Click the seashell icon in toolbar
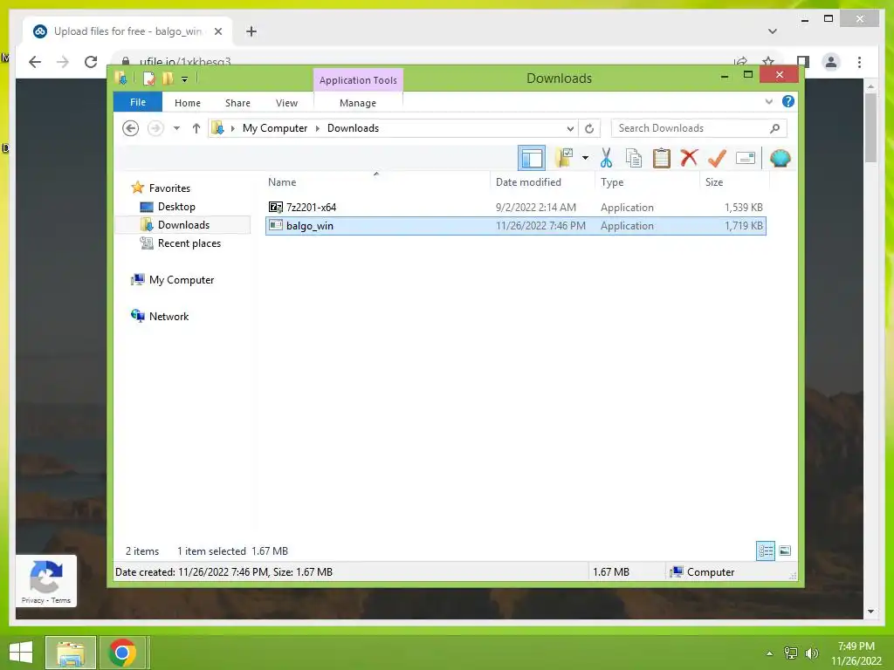 780,159
